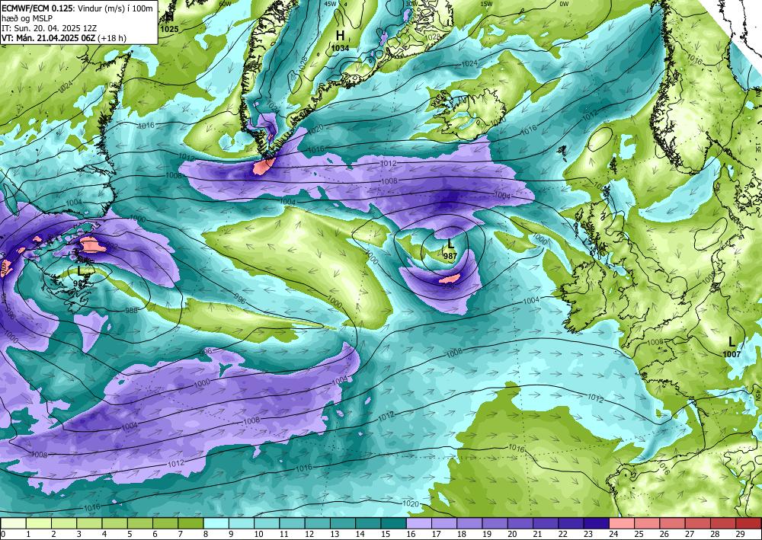Click the '1025' pressure value near the title box
Image resolution: width=762 pixels, height=540 pixels.
coord(169,29)
